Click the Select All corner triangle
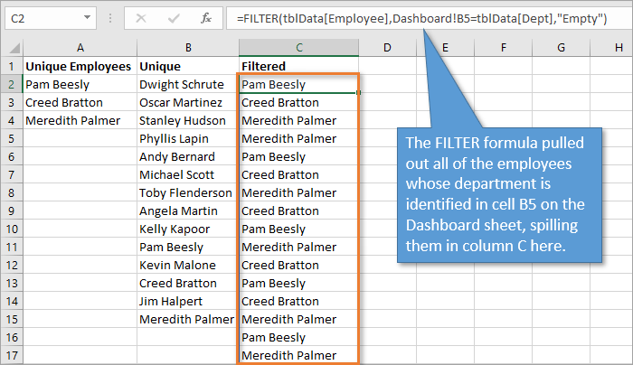 [x=12, y=47]
